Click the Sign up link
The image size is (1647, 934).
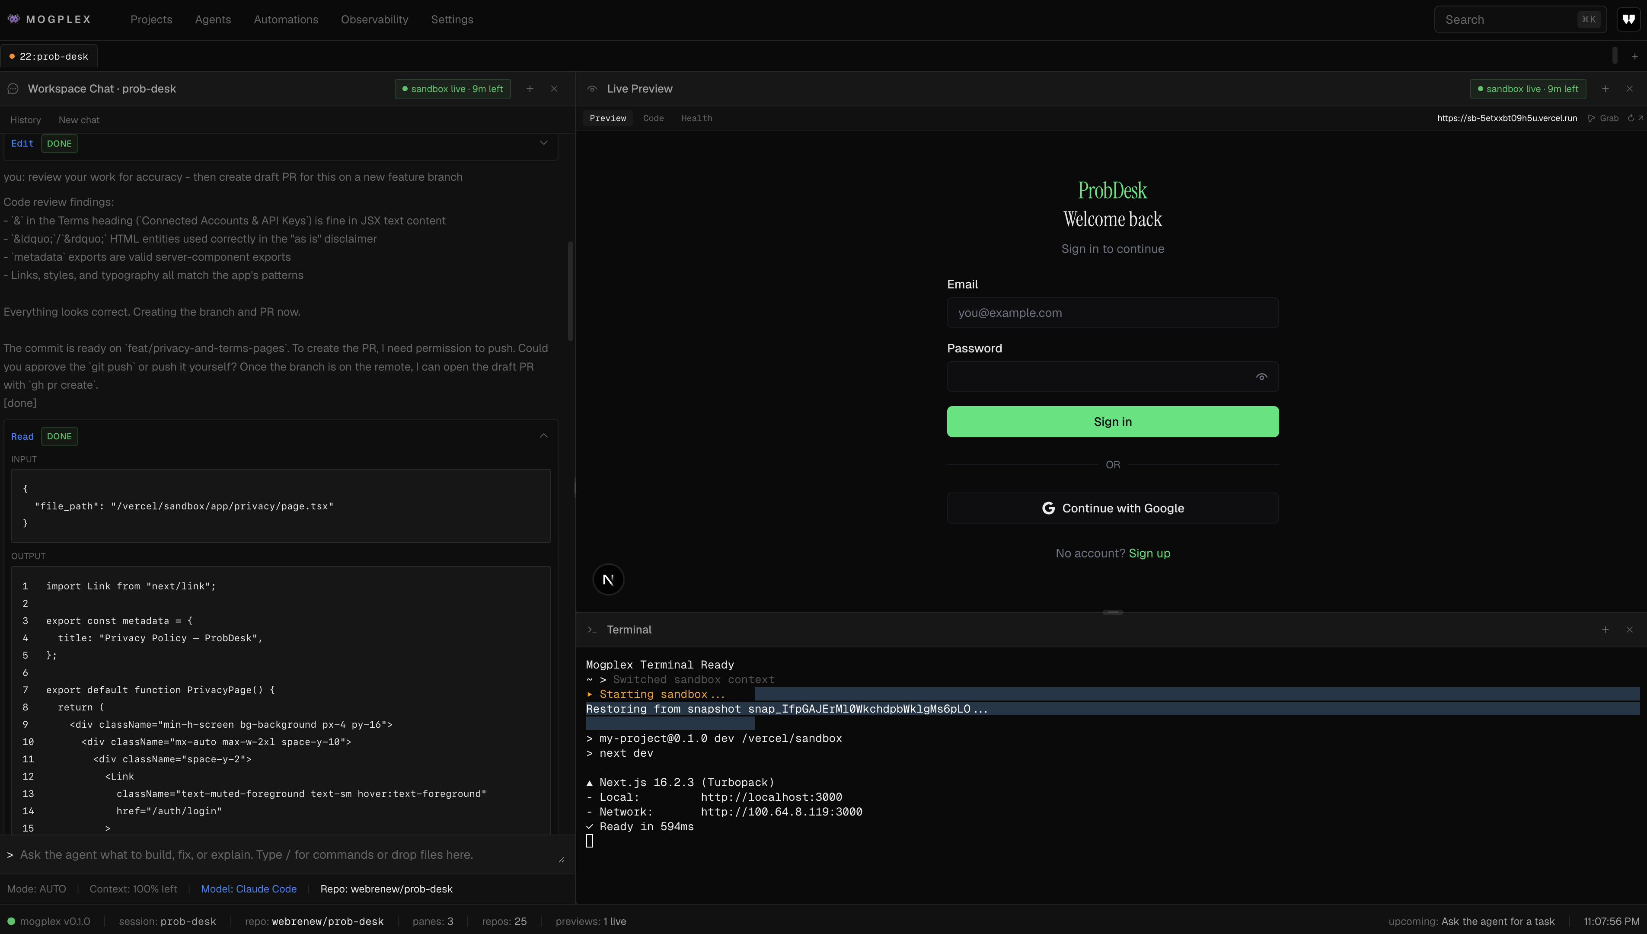coord(1149,553)
